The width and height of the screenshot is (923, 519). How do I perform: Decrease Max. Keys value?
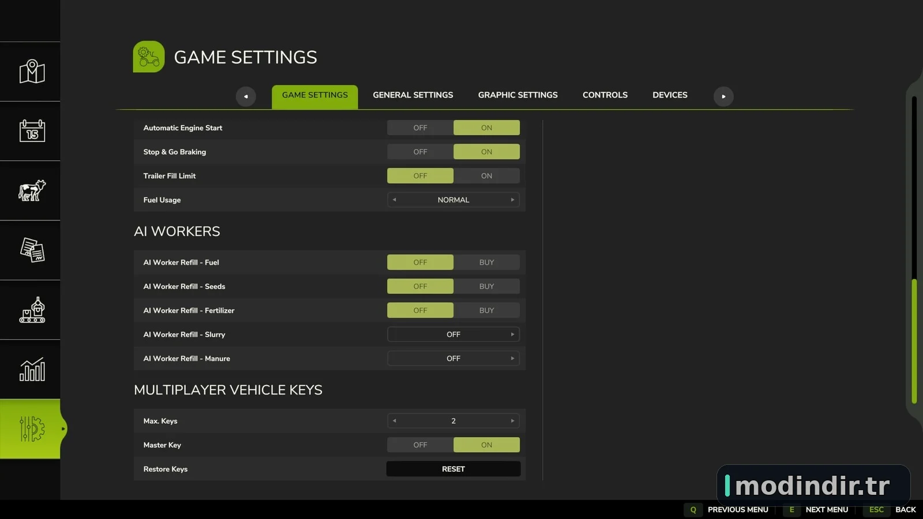pos(395,421)
